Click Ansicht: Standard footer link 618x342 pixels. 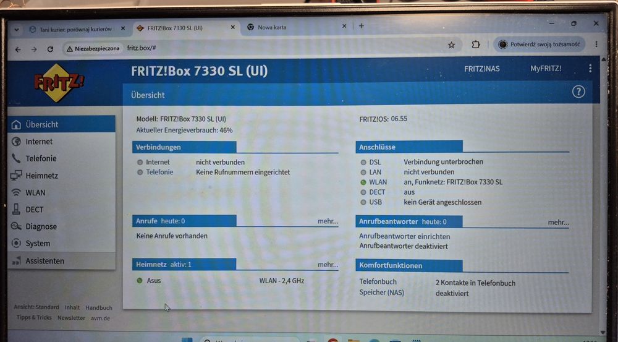[x=36, y=307]
